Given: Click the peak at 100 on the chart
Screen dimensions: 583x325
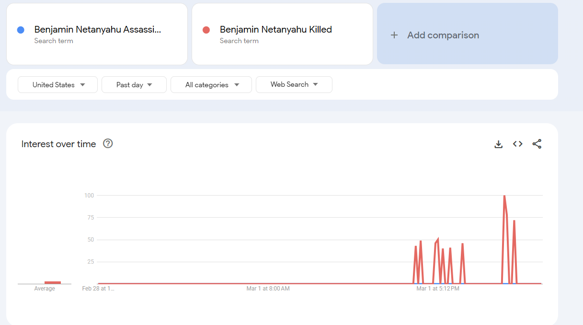Looking at the screenshot, I should (x=504, y=196).
